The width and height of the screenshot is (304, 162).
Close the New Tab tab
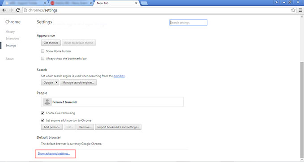(x=136, y=3)
